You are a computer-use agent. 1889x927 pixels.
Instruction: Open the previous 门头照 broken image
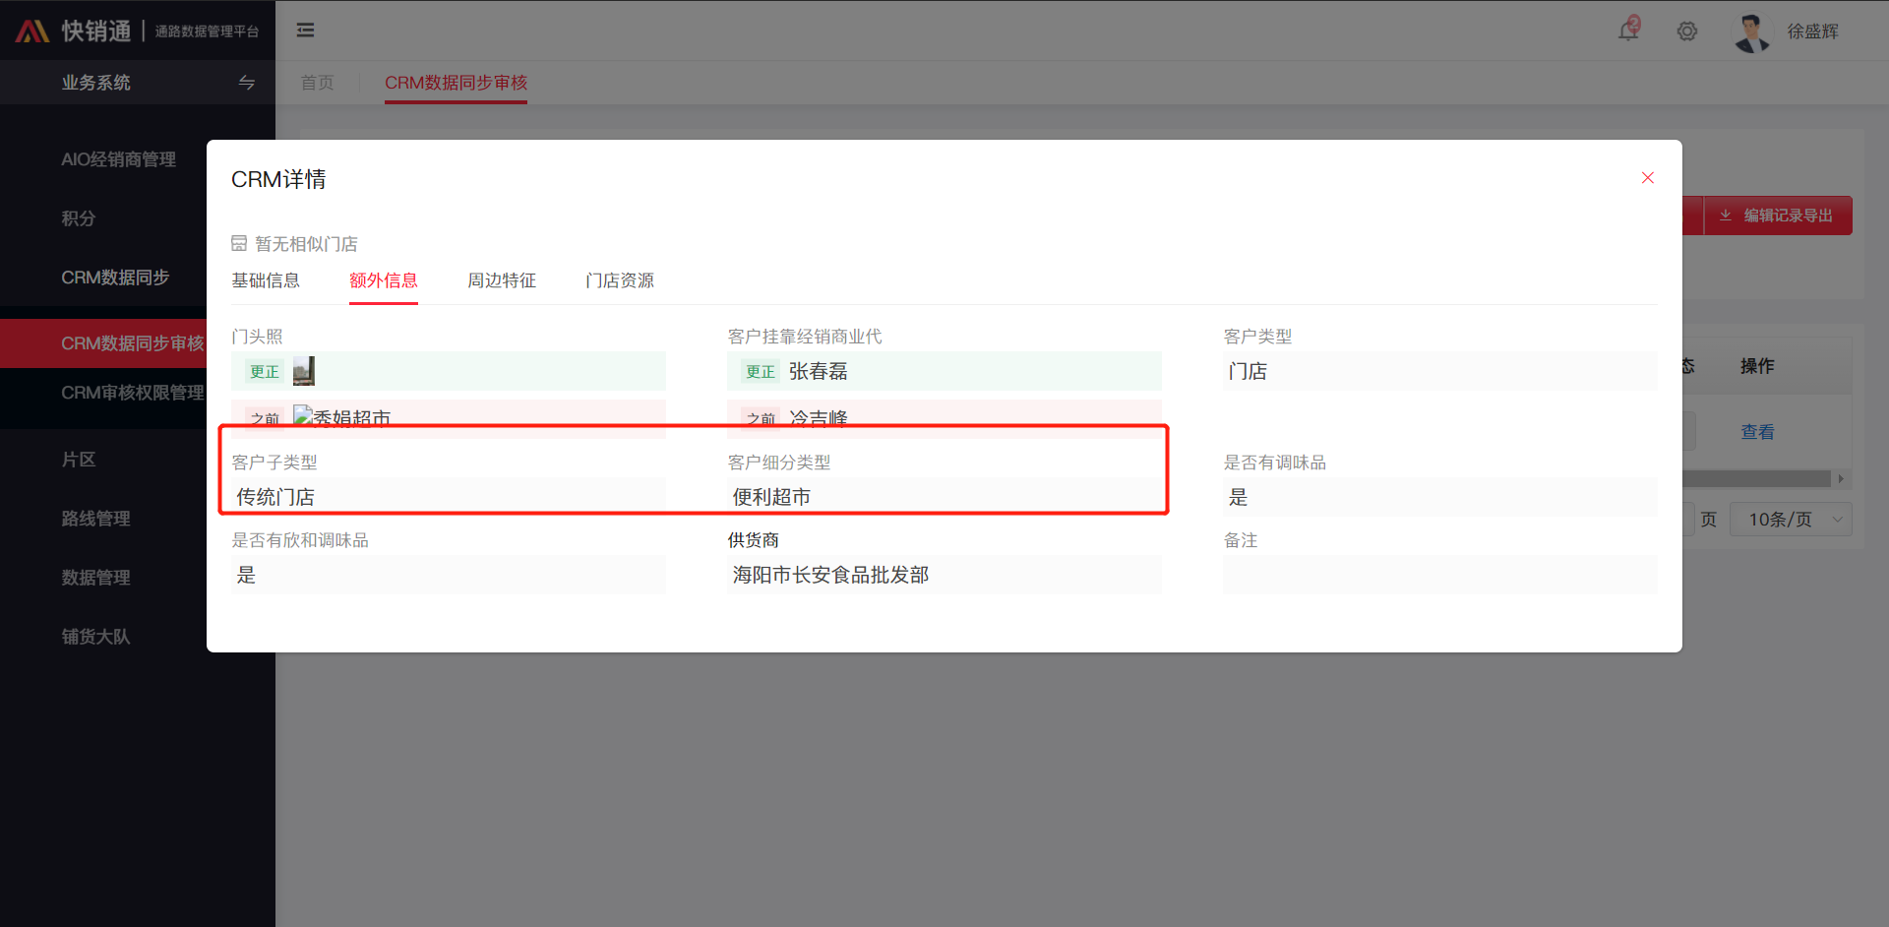(x=303, y=417)
